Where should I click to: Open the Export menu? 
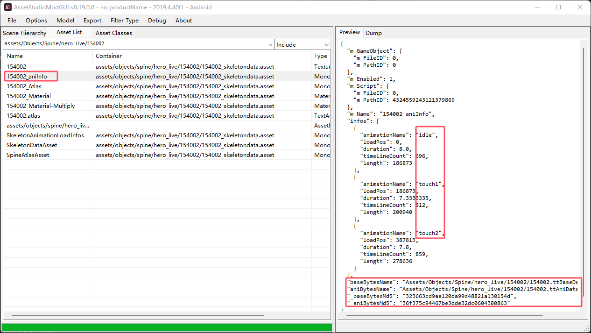click(92, 20)
